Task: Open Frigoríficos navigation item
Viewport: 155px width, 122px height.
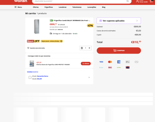Action: tap(49, 7)
